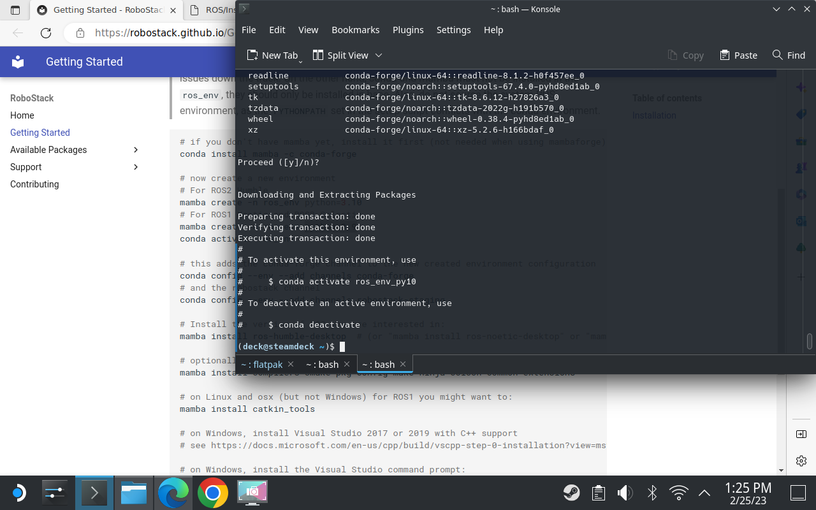Launch Google Chrome from the taskbar
The width and height of the screenshot is (816, 510).
pos(213,493)
